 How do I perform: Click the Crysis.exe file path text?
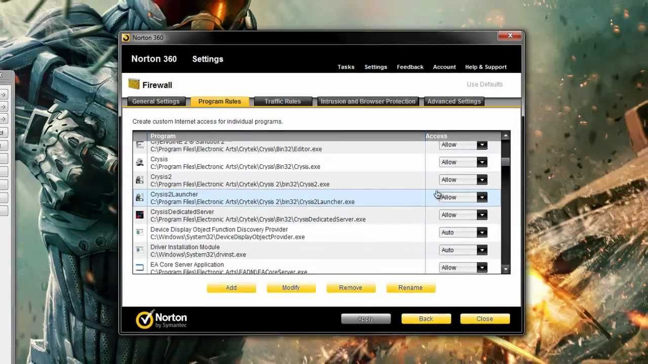pyautogui.click(x=235, y=167)
